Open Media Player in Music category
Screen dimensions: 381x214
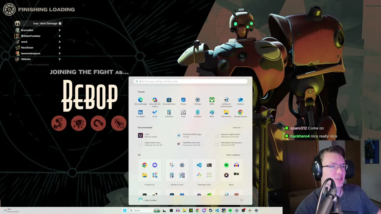(226, 175)
